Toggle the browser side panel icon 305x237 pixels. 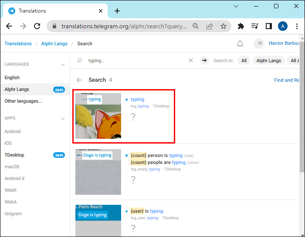(x=269, y=26)
